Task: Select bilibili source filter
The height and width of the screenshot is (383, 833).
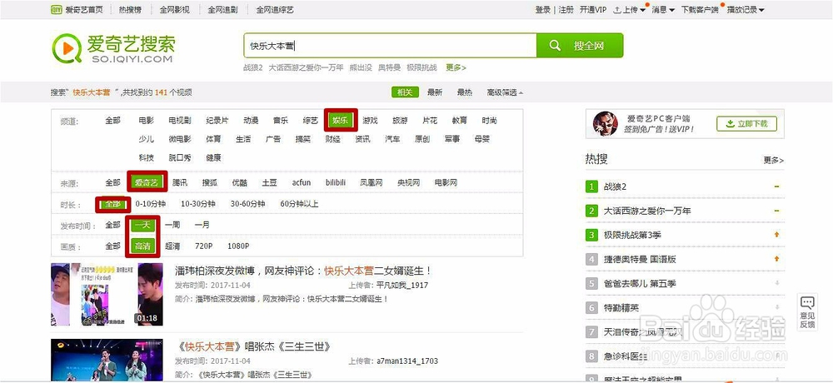Action: coord(336,182)
